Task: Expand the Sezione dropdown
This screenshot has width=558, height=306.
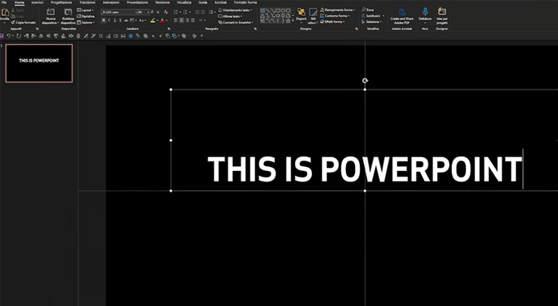Action: tap(86, 22)
